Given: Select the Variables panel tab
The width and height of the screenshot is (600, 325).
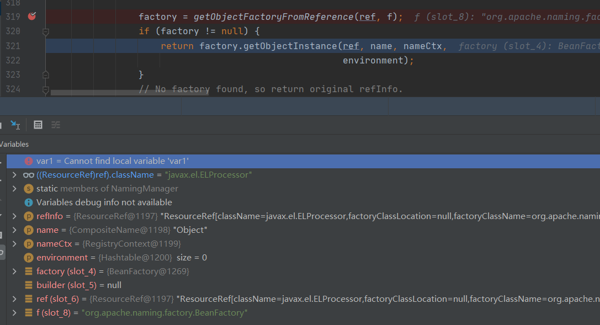Looking at the screenshot, I should (x=14, y=144).
